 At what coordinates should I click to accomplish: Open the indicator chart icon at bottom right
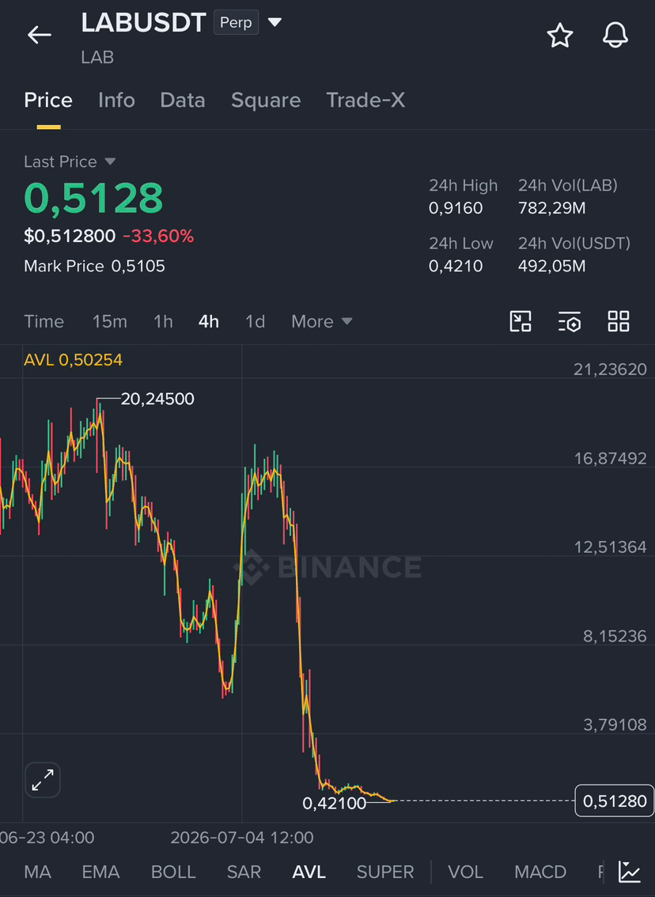point(629,872)
